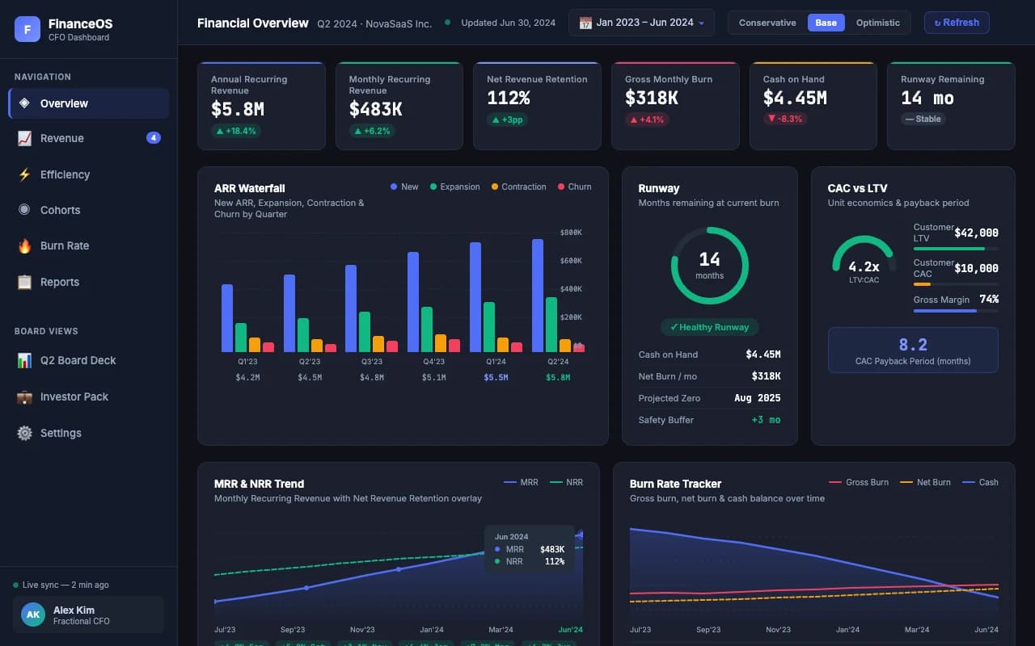Select Overview in the navigation menu
The height and width of the screenshot is (646, 1035).
65,103
